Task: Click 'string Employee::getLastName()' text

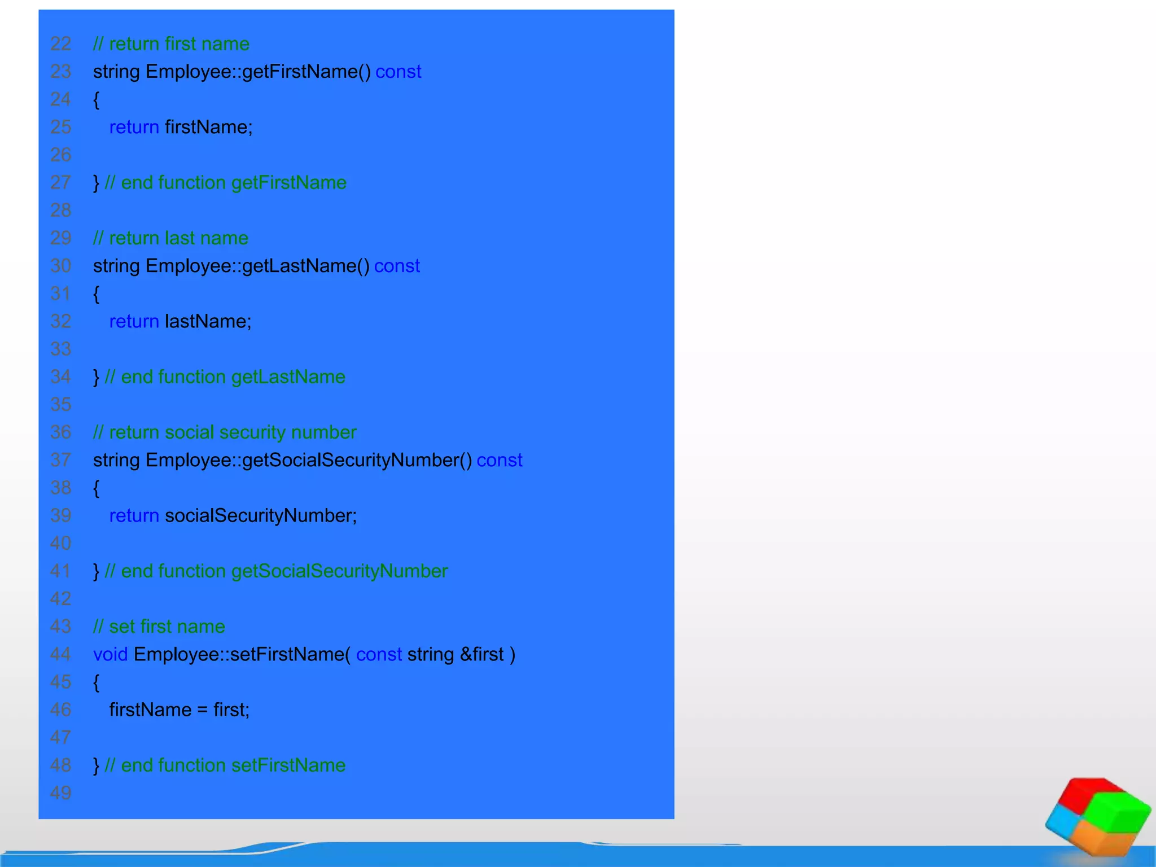Action: (x=231, y=266)
